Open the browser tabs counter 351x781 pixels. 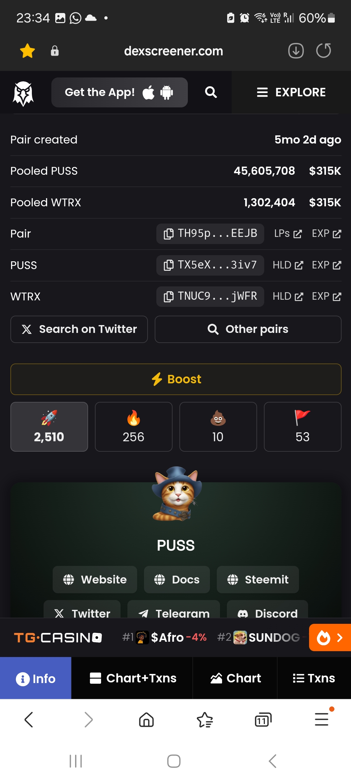coord(263,719)
